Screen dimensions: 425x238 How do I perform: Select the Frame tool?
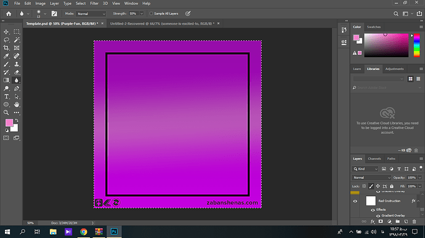tap(17, 48)
